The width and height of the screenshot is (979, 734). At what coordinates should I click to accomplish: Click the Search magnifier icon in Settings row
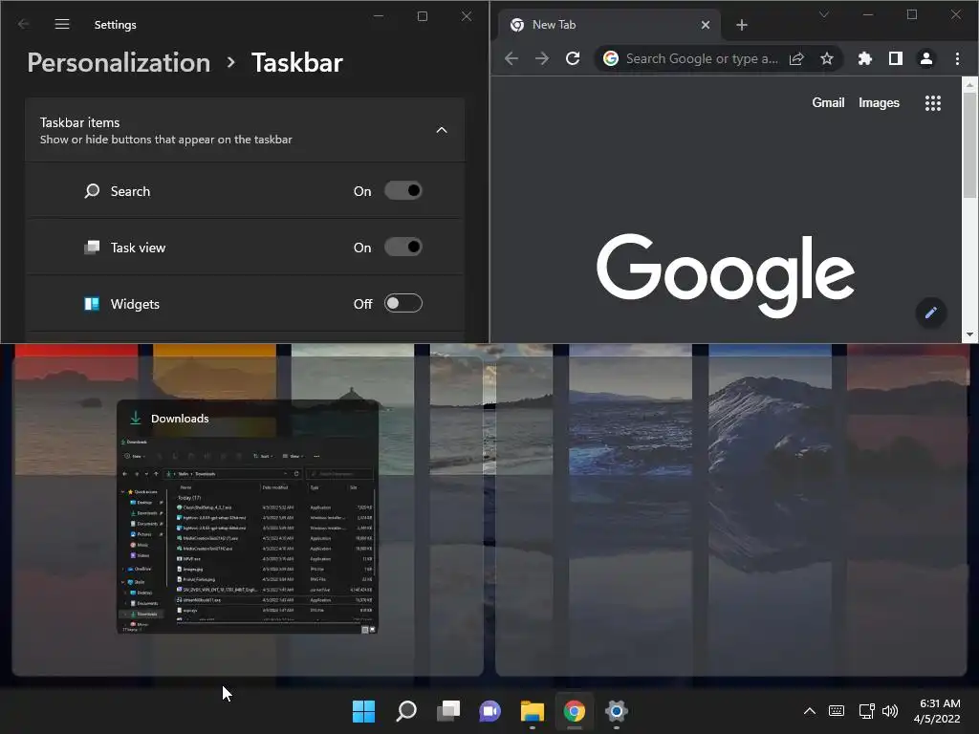pyautogui.click(x=92, y=191)
